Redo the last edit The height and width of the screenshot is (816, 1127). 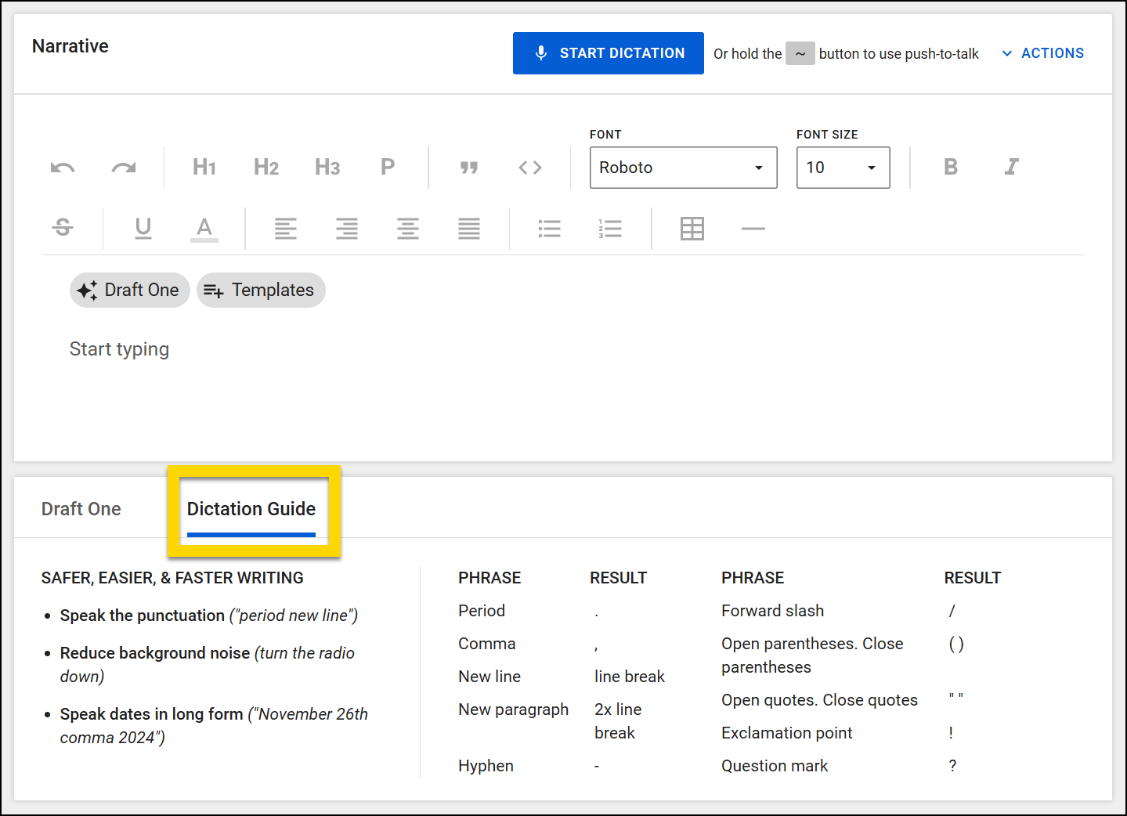pos(123,167)
